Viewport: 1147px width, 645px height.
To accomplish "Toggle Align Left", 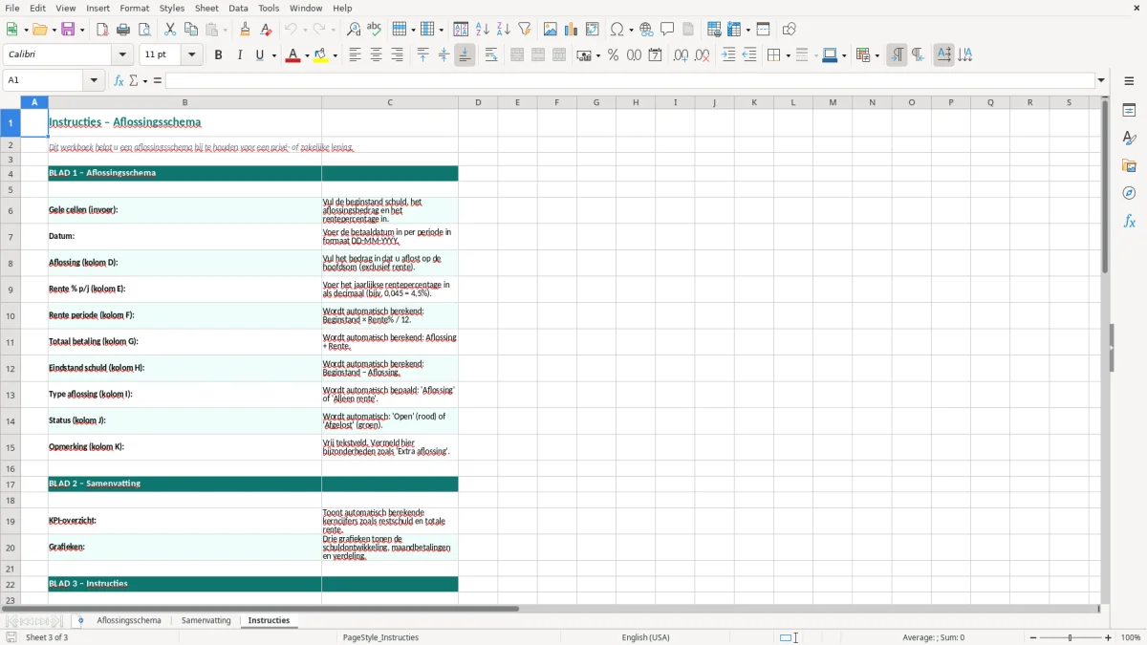I will tap(355, 55).
